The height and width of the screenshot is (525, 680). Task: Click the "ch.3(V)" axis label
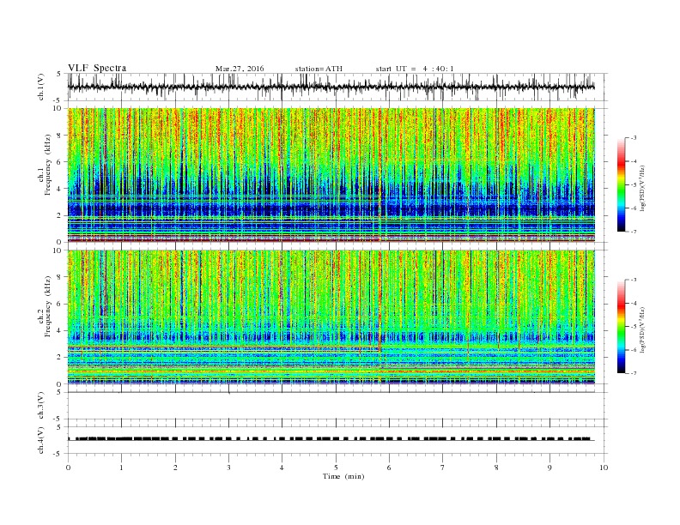pos(41,406)
